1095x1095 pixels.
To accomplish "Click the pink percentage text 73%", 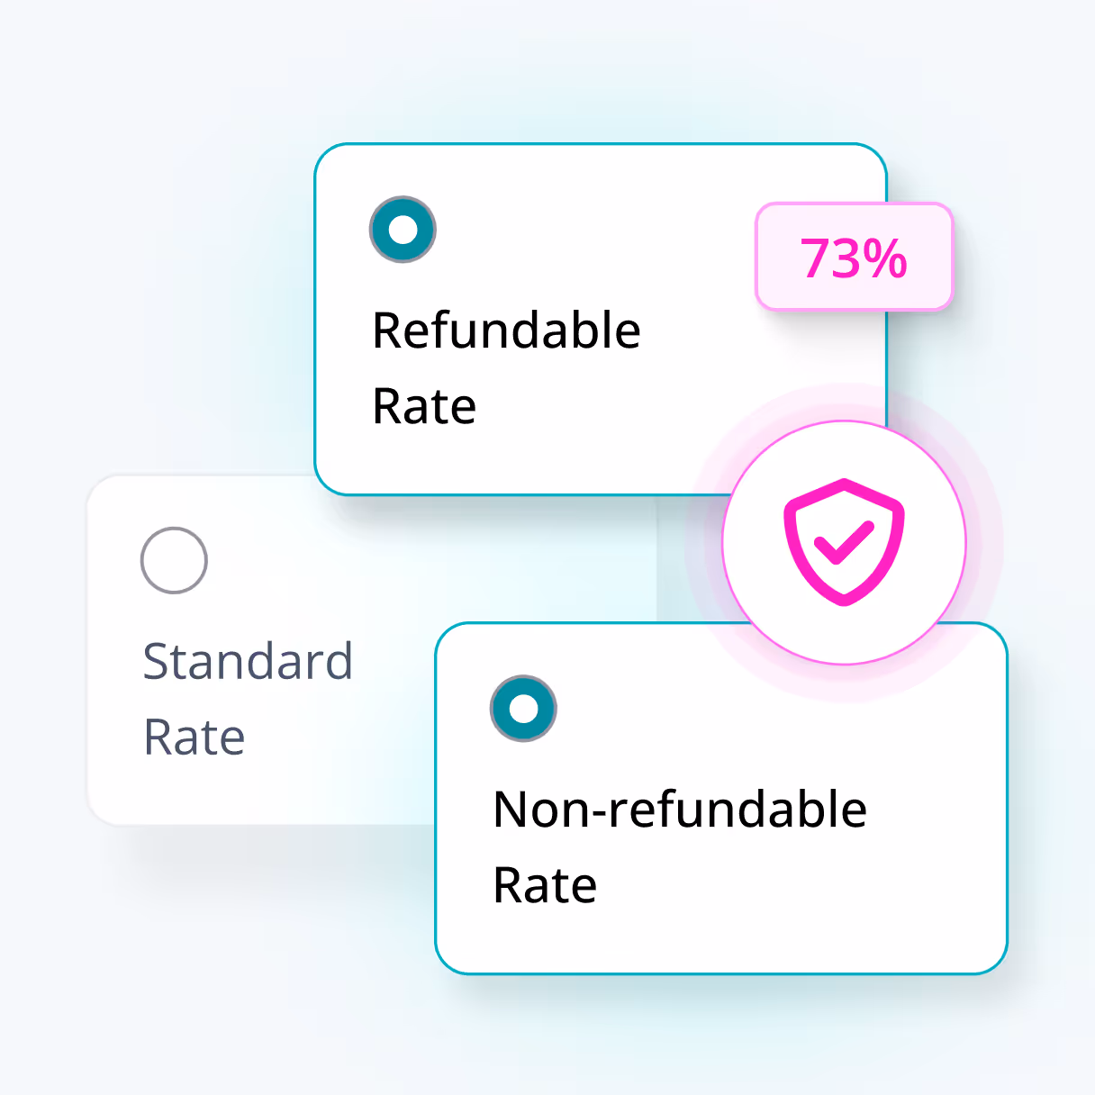I will coord(854,258).
